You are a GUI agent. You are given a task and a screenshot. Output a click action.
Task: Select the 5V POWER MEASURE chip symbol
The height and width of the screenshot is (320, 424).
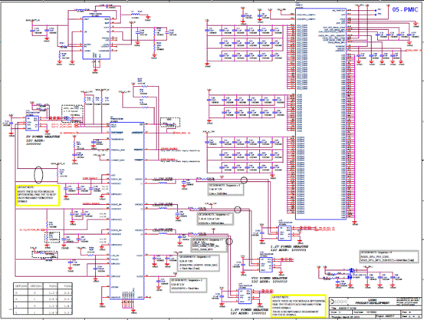[32, 124]
